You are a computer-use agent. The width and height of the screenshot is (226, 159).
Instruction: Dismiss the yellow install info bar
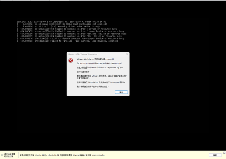coord(224,153)
